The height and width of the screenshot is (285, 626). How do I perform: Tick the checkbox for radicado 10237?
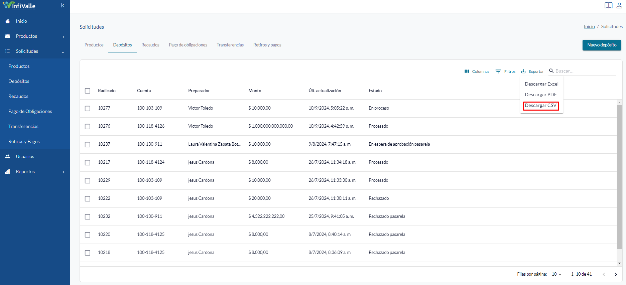(88, 144)
